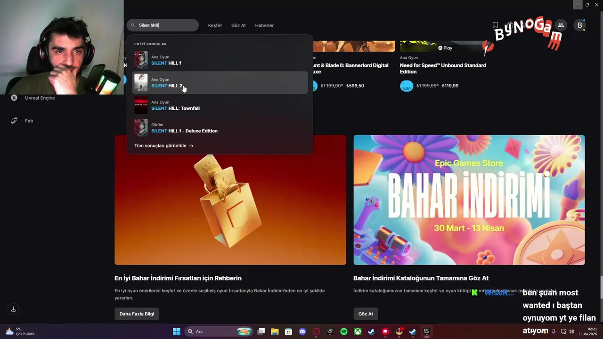Open the wishlist bookmark icon
The width and height of the screenshot is (603, 339).
pyautogui.click(x=495, y=25)
